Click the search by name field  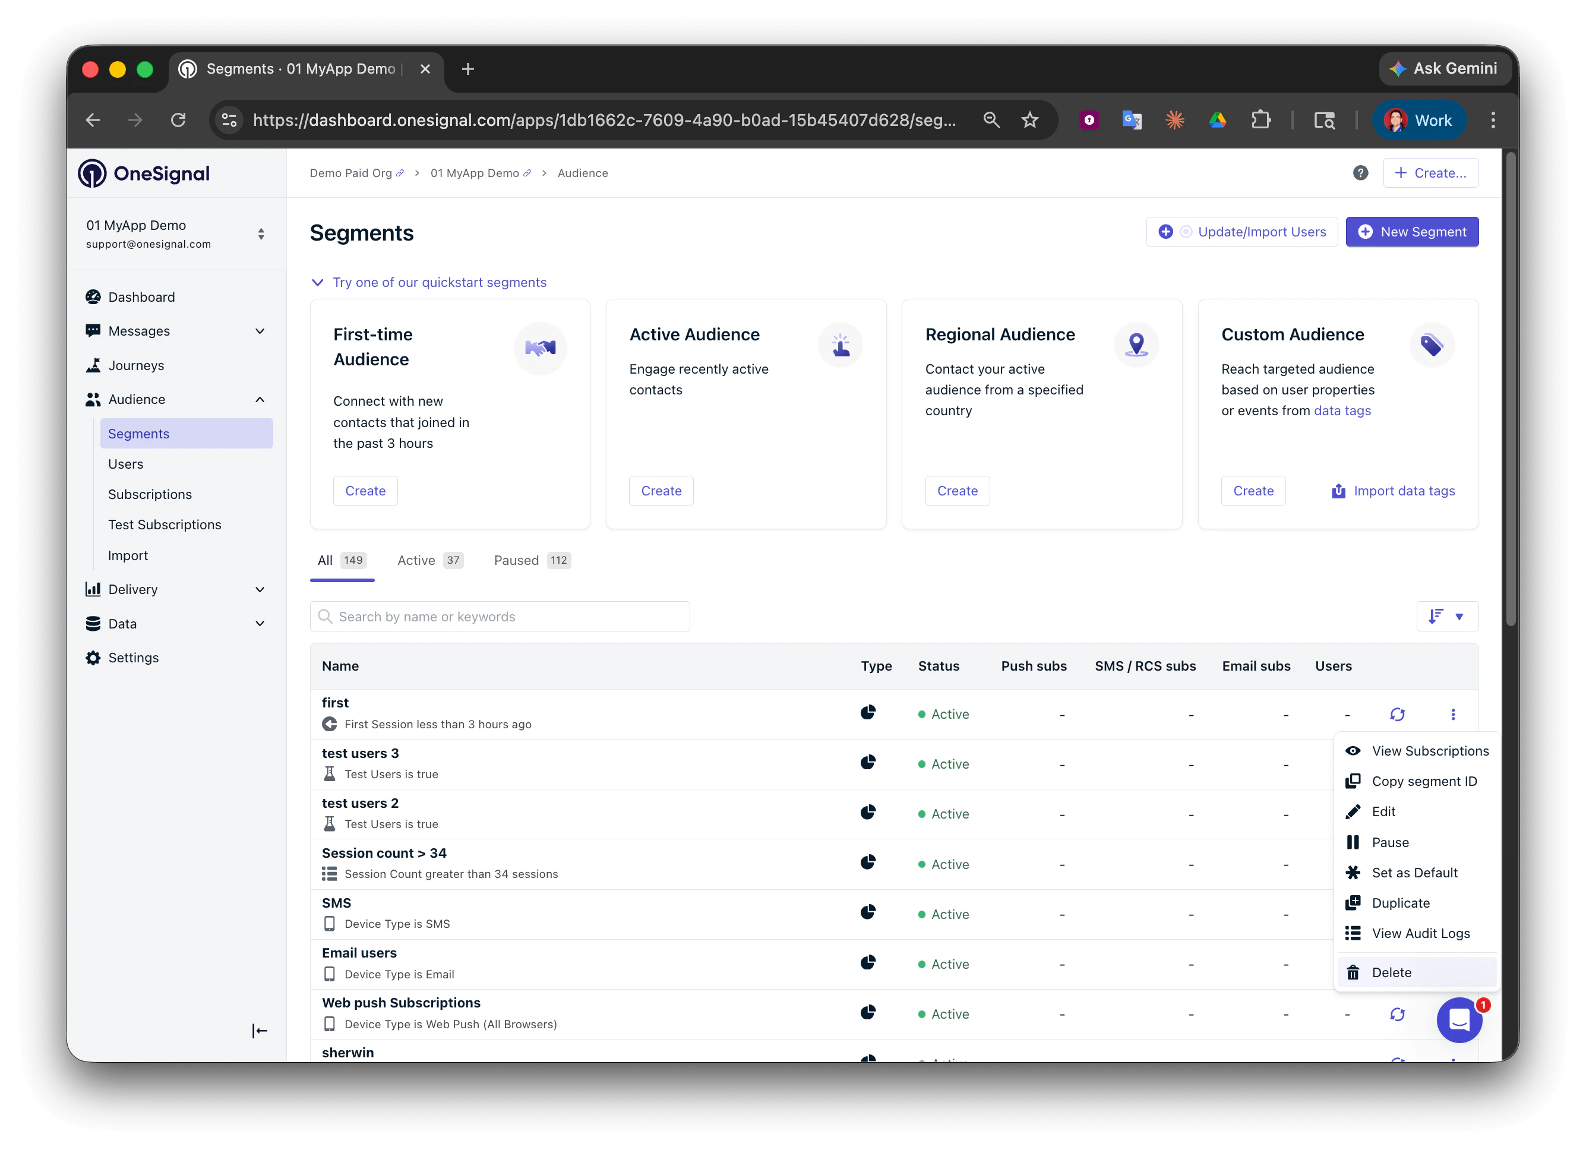click(500, 616)
